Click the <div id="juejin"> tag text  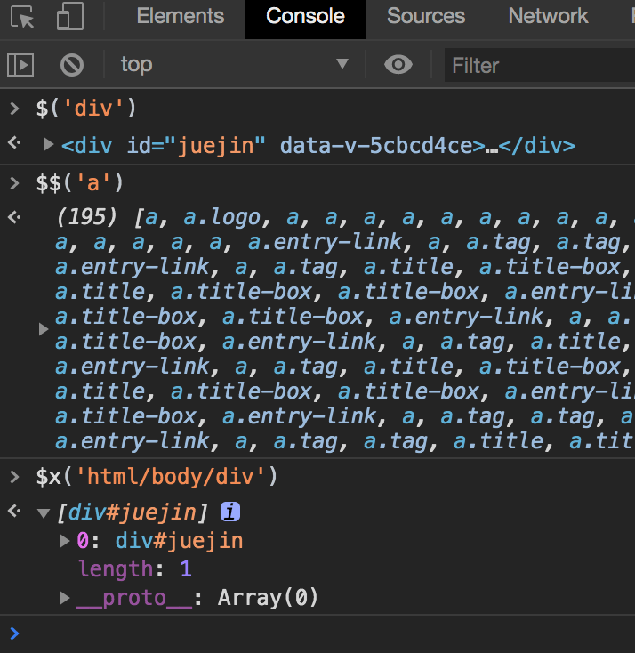click(318, 146)
